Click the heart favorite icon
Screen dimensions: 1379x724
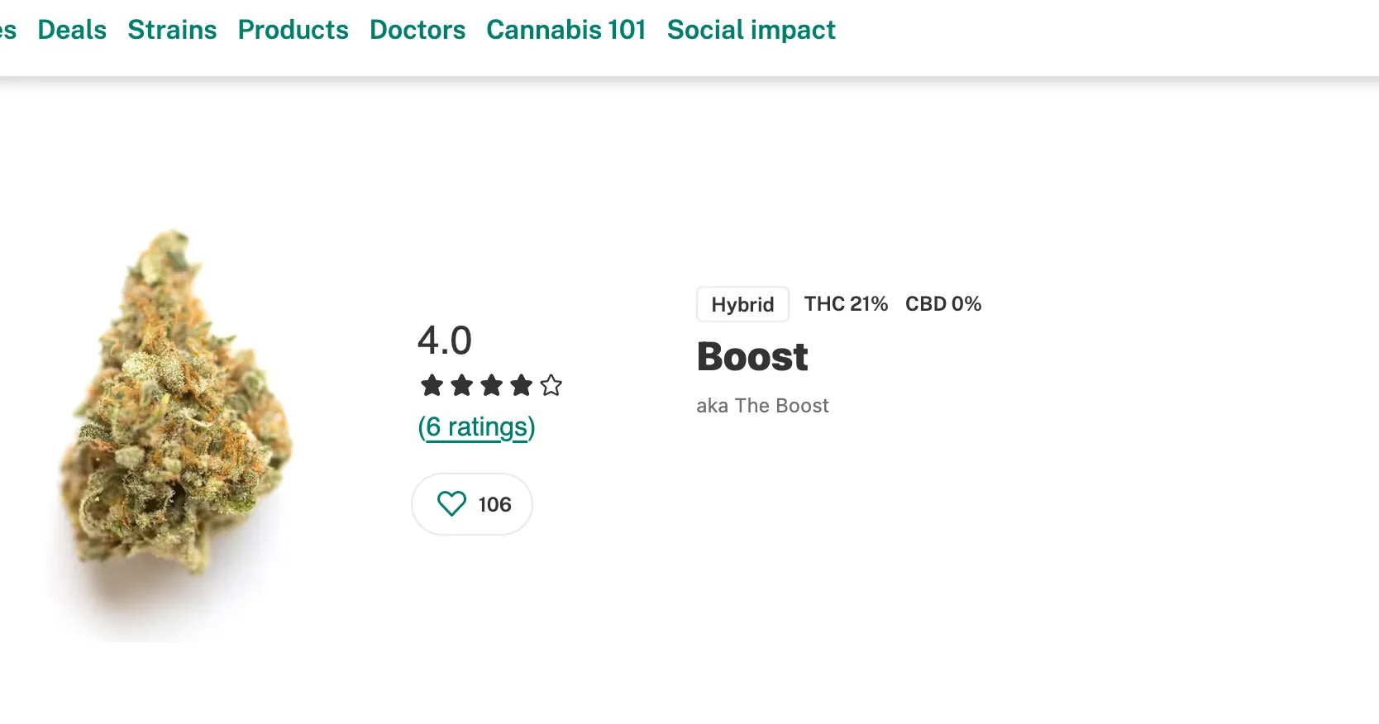pyautogui.click(x=452, y=504)
